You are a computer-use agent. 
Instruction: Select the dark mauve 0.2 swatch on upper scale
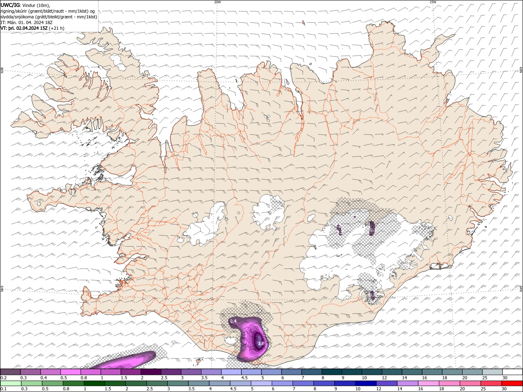pyautogui.click(x=11, y=372)
